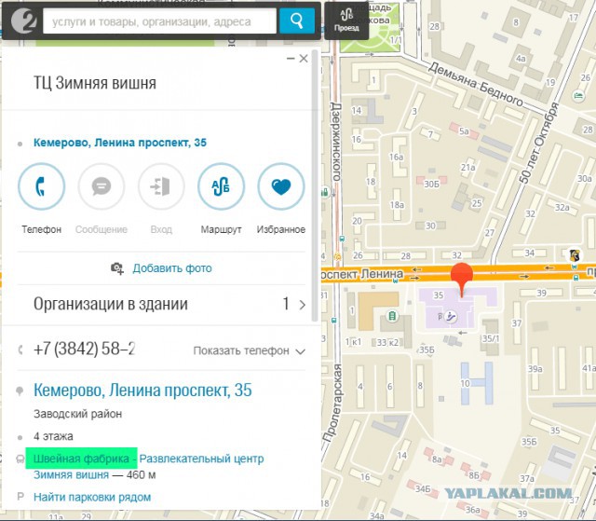Click the H-shaped building 10 on the map

[477, 383]
